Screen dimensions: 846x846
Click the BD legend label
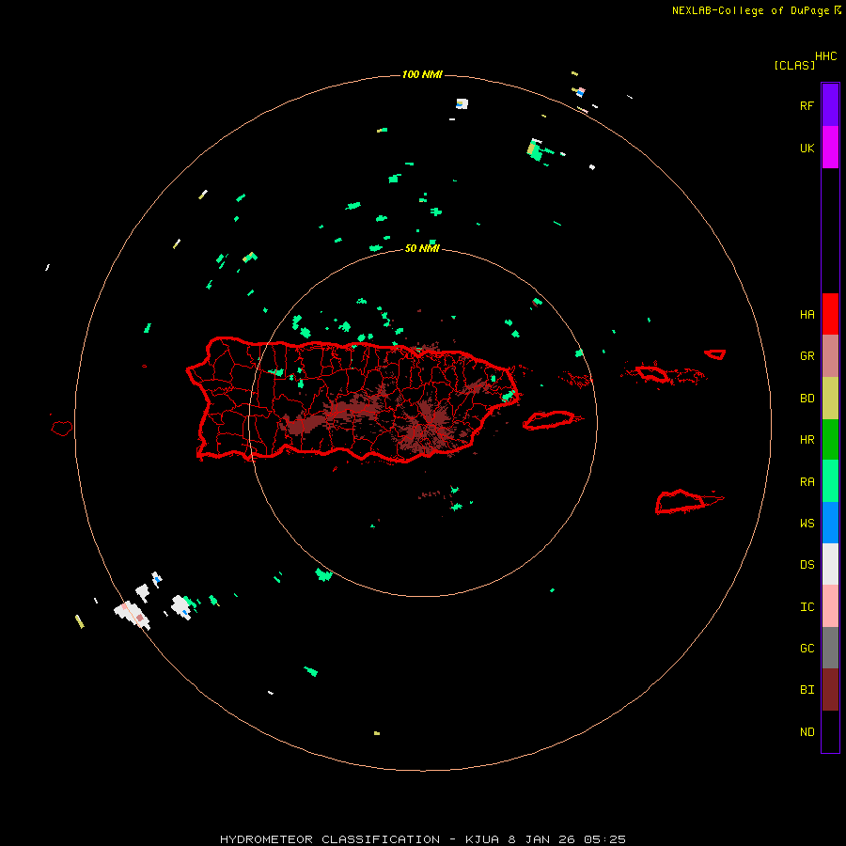tap(807, 399)
